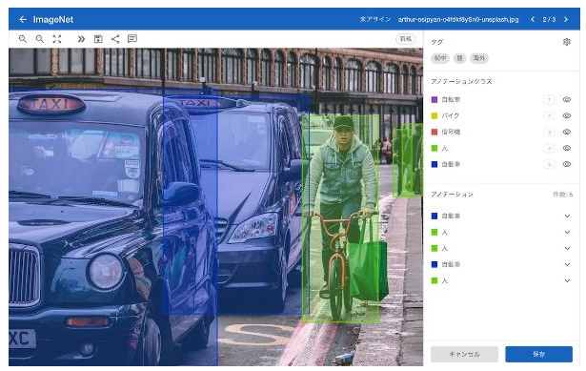586x371 pixels.
Task: Toggle visibility of the 人 class
Action: (x=567, y=148)
